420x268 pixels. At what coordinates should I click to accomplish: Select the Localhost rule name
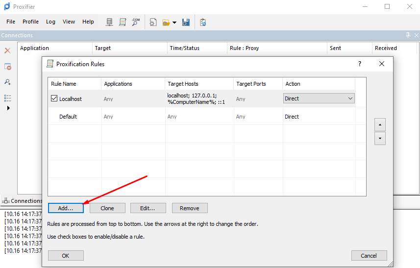coord(71,99)
